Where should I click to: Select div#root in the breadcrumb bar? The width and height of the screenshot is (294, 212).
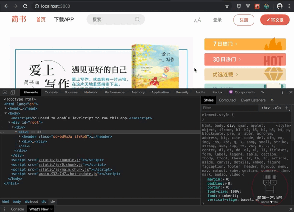31,202
